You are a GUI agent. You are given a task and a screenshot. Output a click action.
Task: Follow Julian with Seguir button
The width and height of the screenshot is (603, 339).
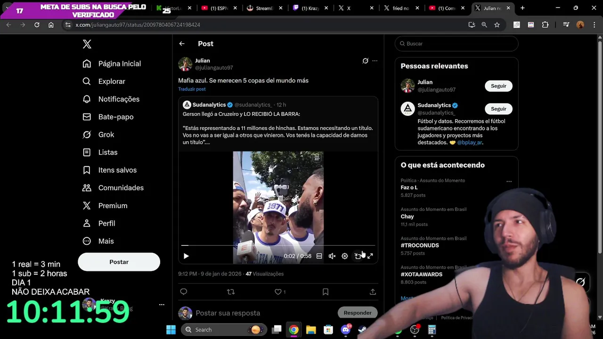[498, 86]
